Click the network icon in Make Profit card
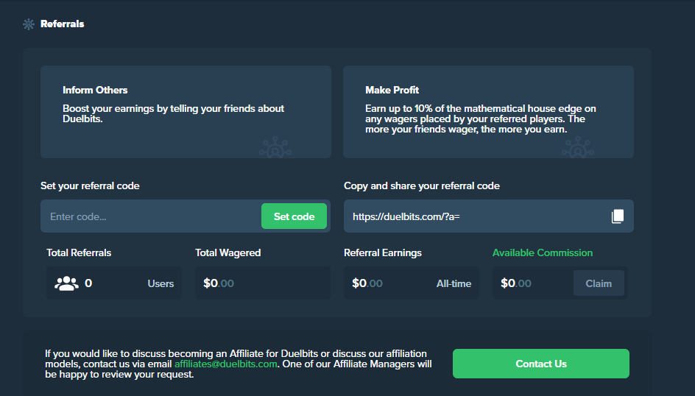The image size is (695, 396). click(x=577, y=146)
